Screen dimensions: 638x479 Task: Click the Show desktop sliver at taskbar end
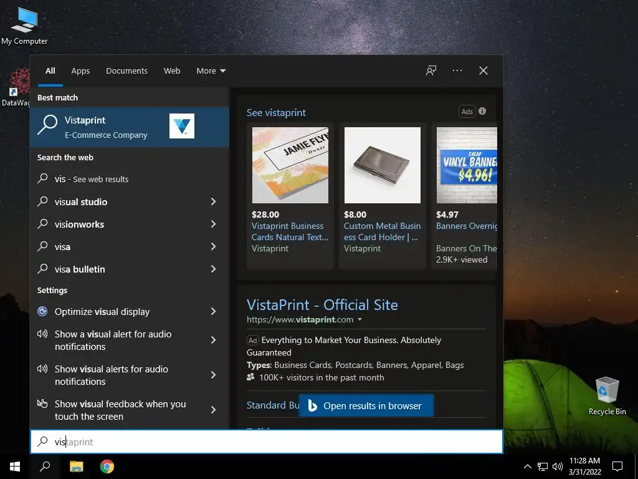(x=636, y=467)
